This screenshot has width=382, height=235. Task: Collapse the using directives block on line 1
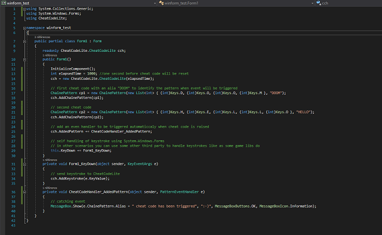24,9
